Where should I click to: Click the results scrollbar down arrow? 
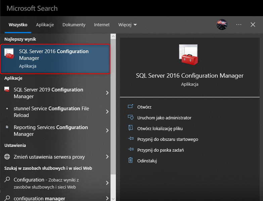point(113,199)
